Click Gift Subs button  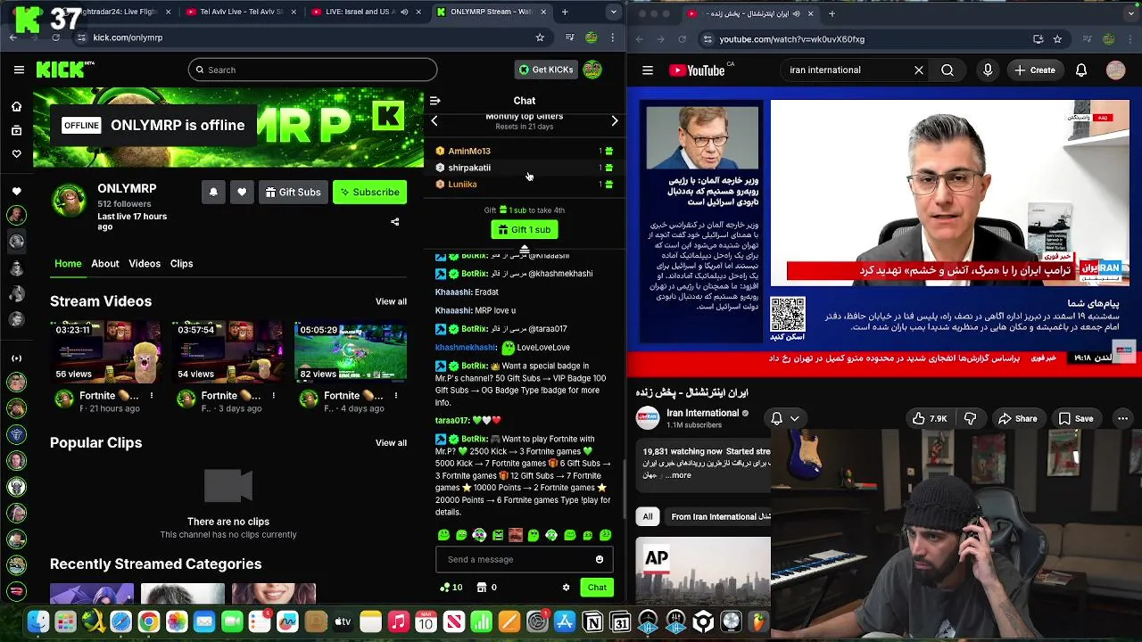pyautogui.click(x=293, y=192)
